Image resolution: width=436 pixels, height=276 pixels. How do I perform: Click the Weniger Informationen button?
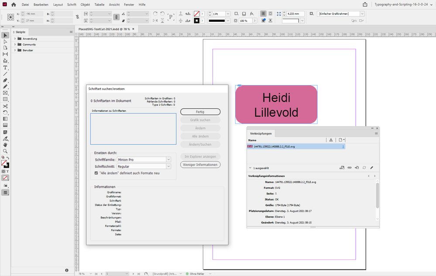coord(200,165)
